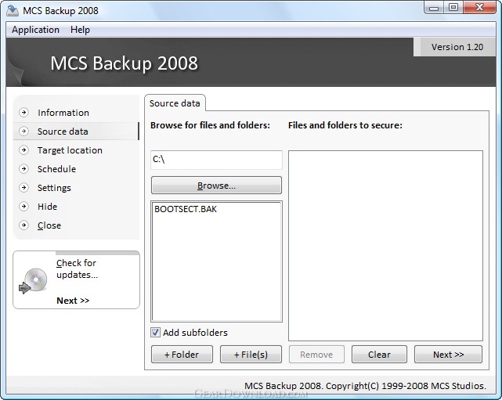Click the CD update icon
Screen dimensions: 502x400
pos(34,281)
